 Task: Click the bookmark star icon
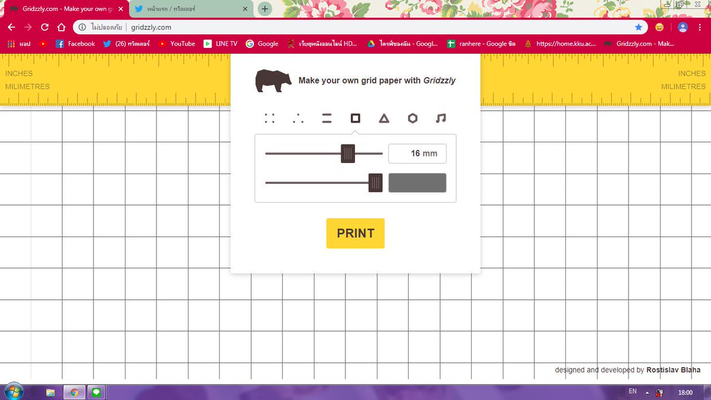click(638, 27)
